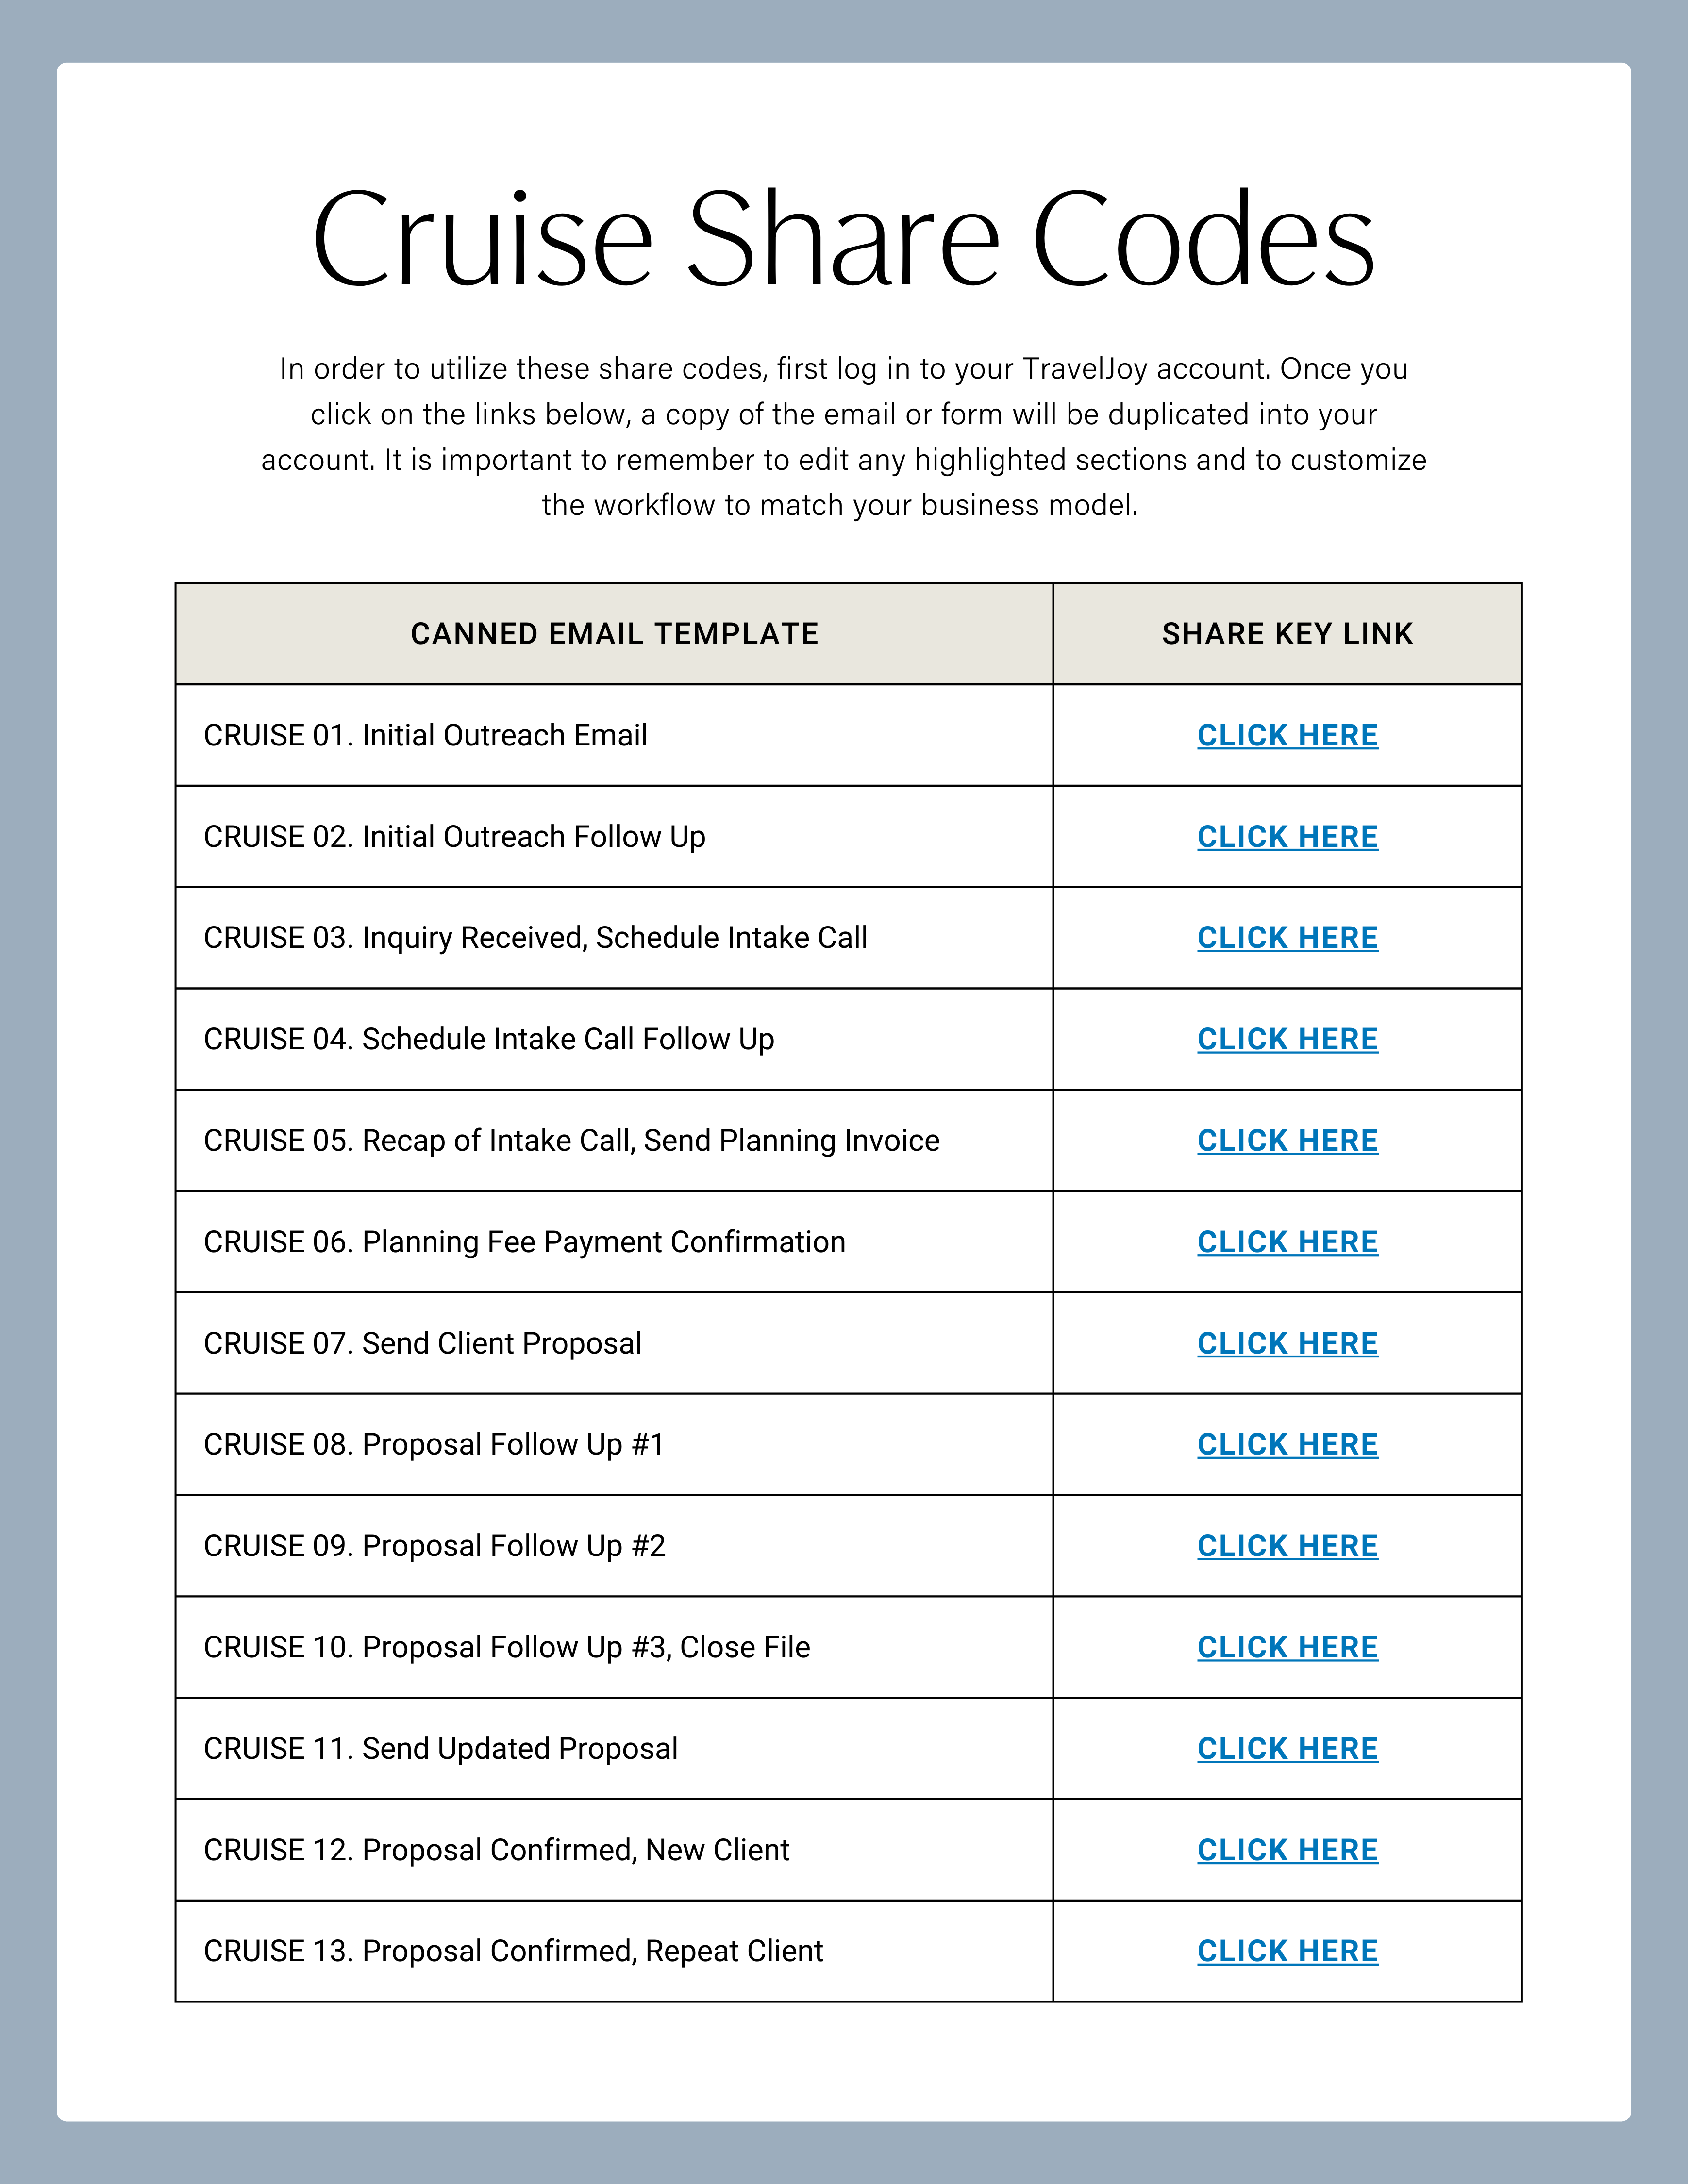Click the CRUISE 13. Proposal Confirmed, Repeat Client text
Screen dimensions: 1688x2184
tap(513, 1951)
